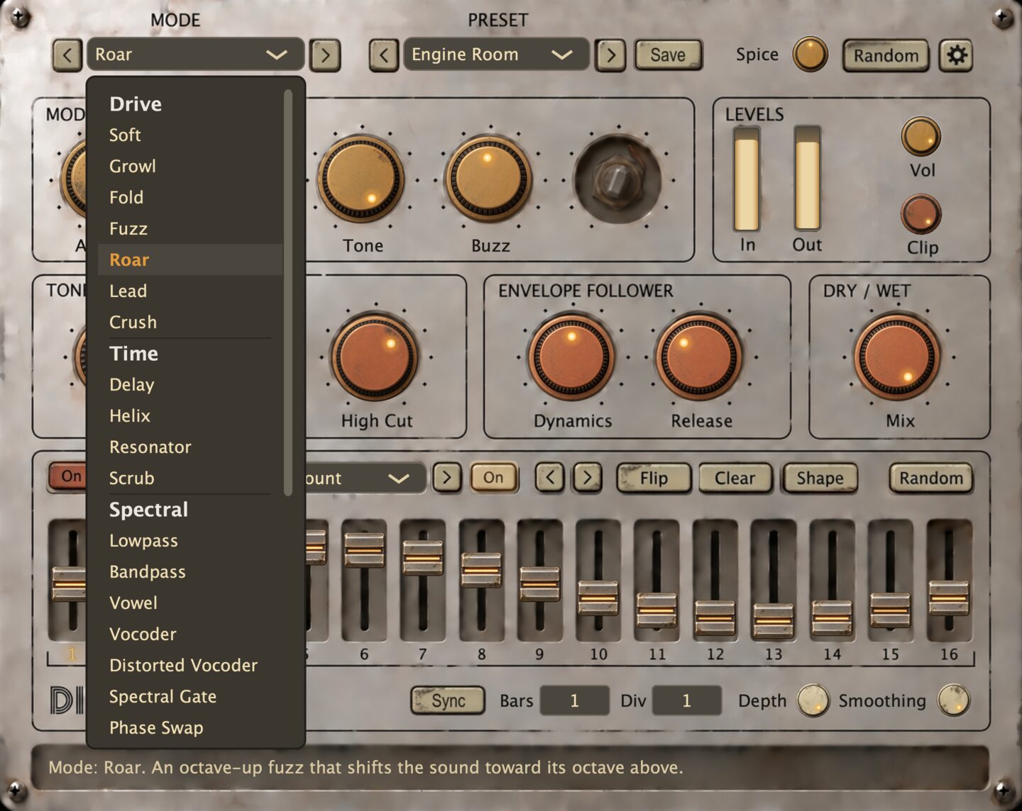Click the step 7 fader
The height and width of the screenshot is (811, 1022).
[422, 557]
